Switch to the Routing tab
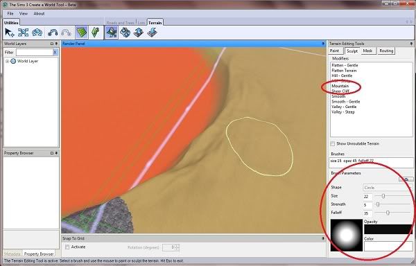 coord(386,51)
